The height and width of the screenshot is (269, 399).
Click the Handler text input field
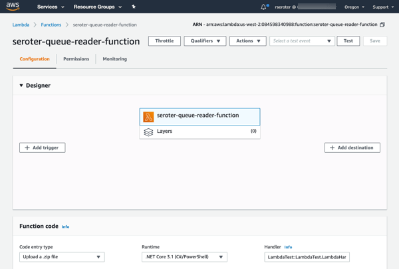(307, 256)
